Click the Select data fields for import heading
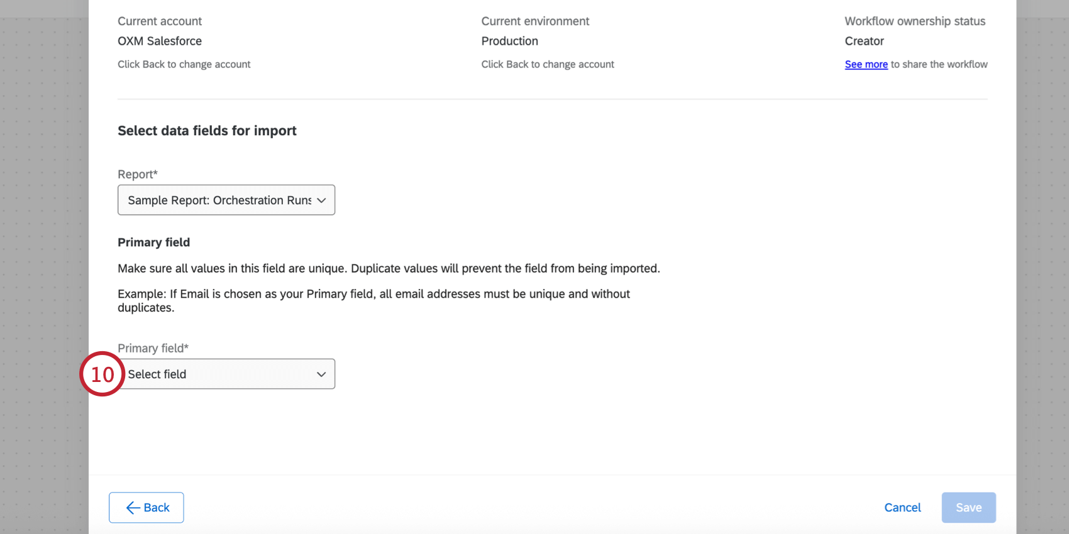This screenshot has height=534, width=1069. [x=207, y=131]
